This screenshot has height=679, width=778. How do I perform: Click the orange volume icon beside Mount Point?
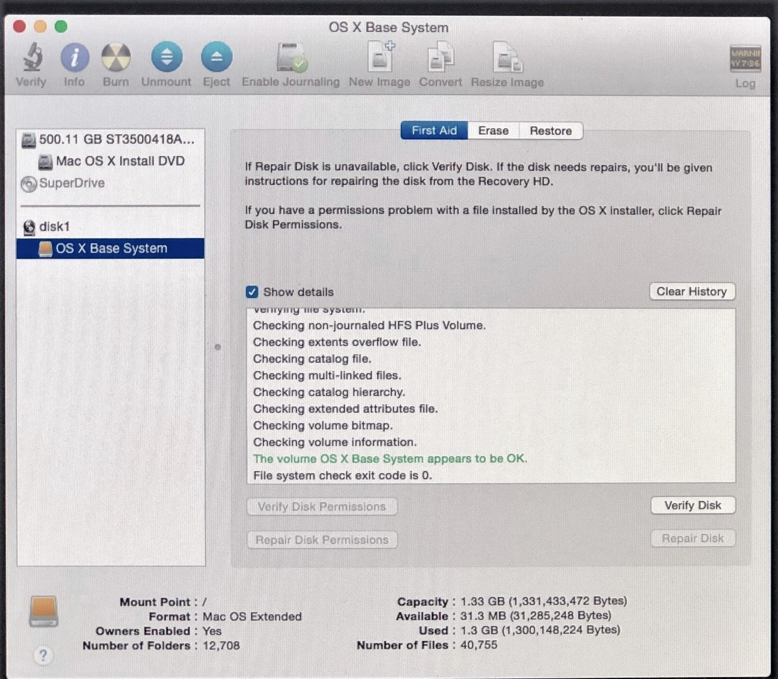click(x=44, y=611)
